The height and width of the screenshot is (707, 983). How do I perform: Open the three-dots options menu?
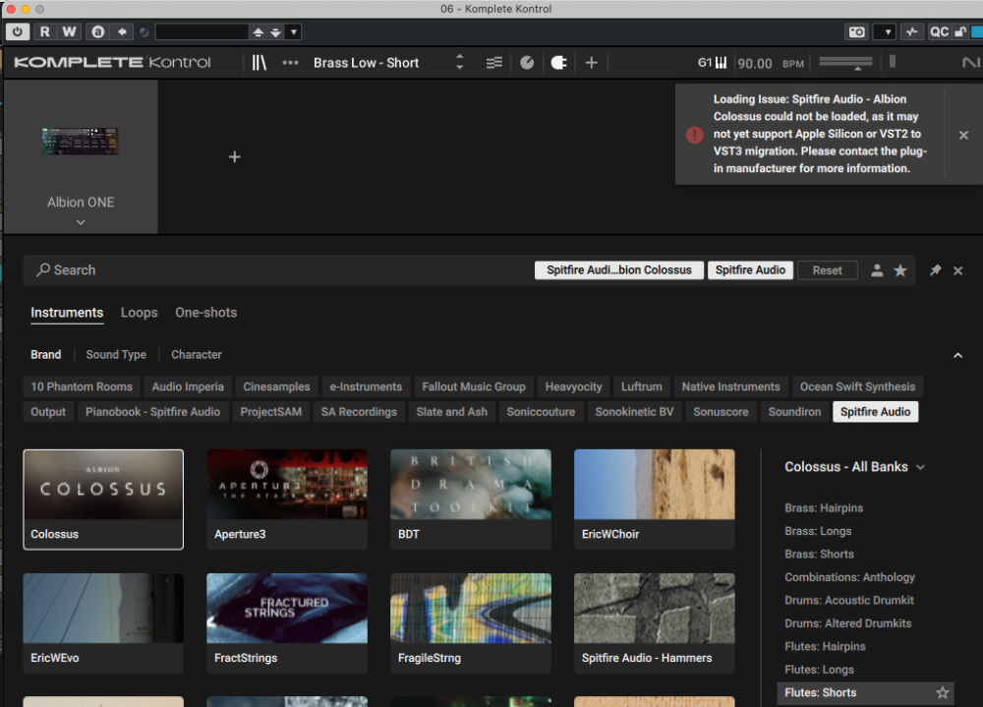click(290, 63)
